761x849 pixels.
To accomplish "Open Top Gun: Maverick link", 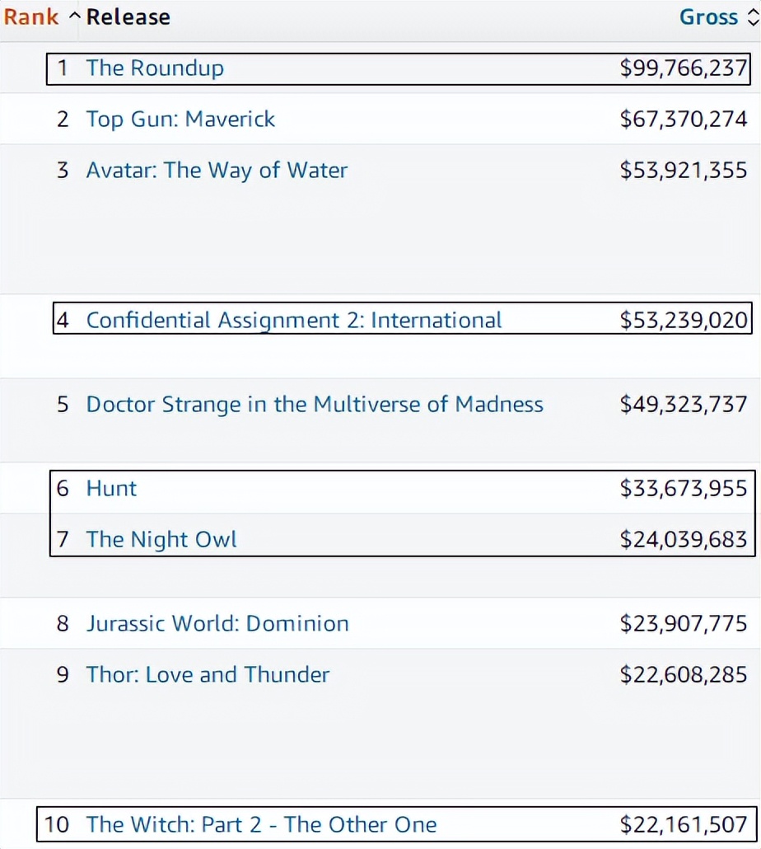I will point(180,120).
